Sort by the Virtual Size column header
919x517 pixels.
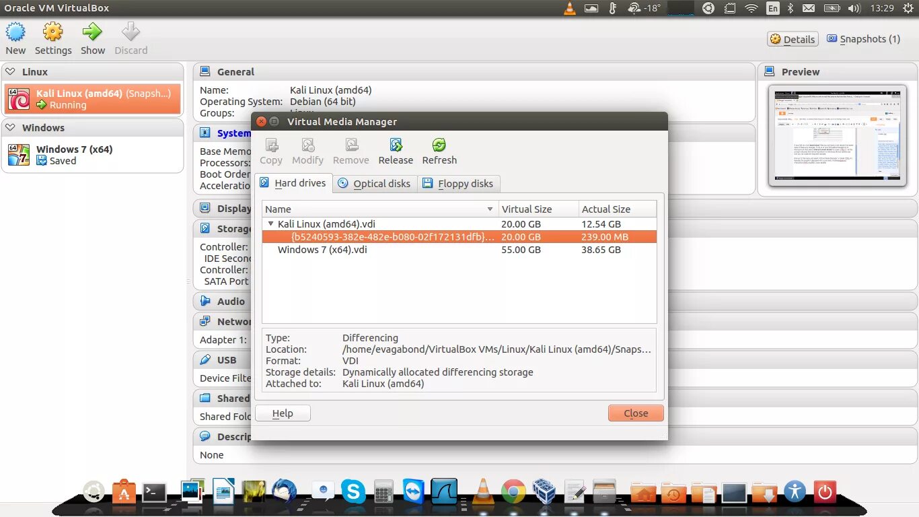click(538, 209)
